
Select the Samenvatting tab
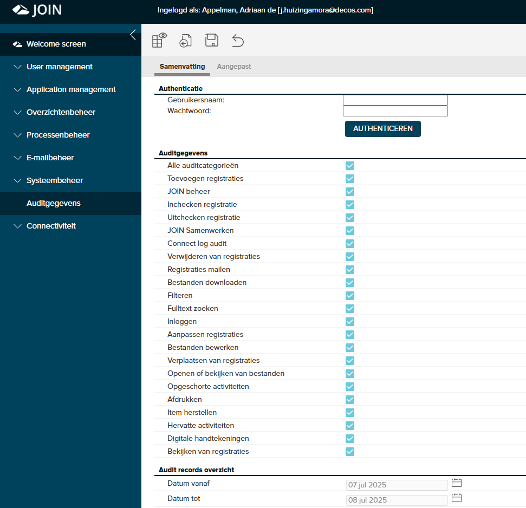click(182, 67)
